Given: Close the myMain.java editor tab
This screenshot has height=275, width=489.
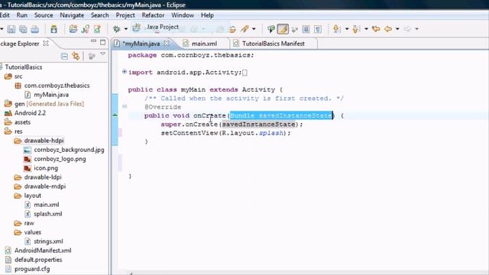Looking at the screenshot, I should click(x=167, y=44).
